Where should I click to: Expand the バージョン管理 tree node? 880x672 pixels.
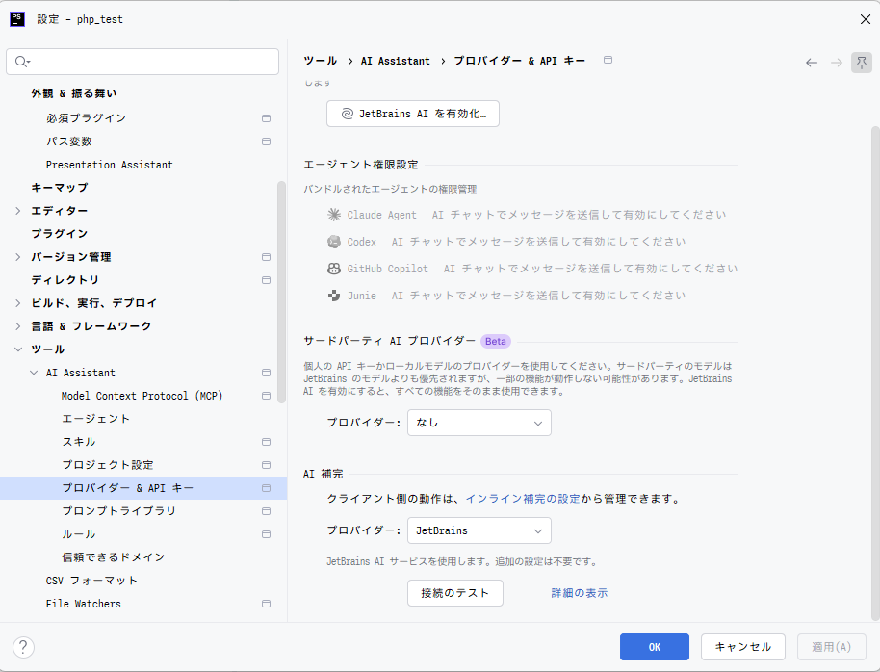(18, 257)
